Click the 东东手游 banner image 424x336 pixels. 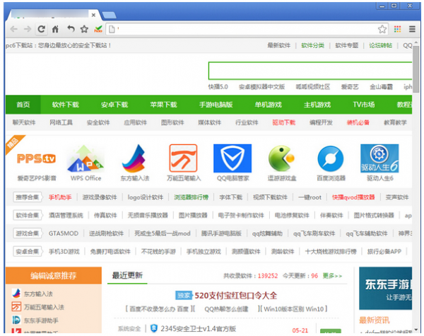(386, 289)
